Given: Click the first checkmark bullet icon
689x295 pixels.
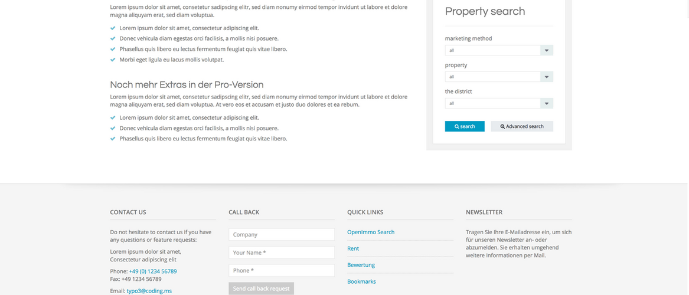Looking at the screenshot, I should click(x=113, y=28).
